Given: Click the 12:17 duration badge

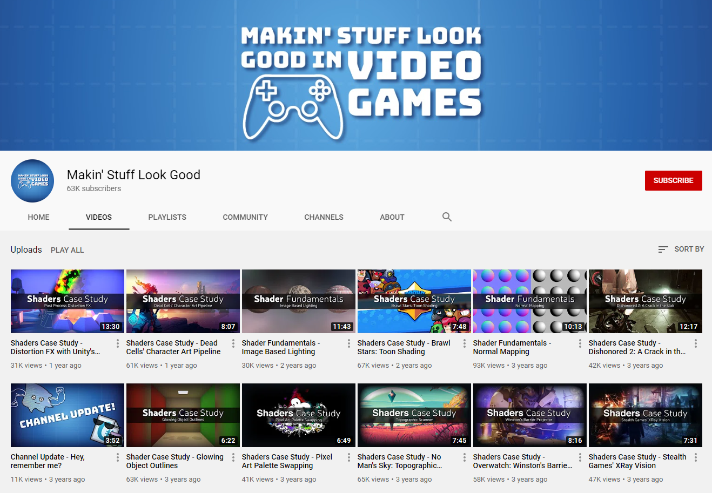Looking at the screenshot, I should pos(689,327).
